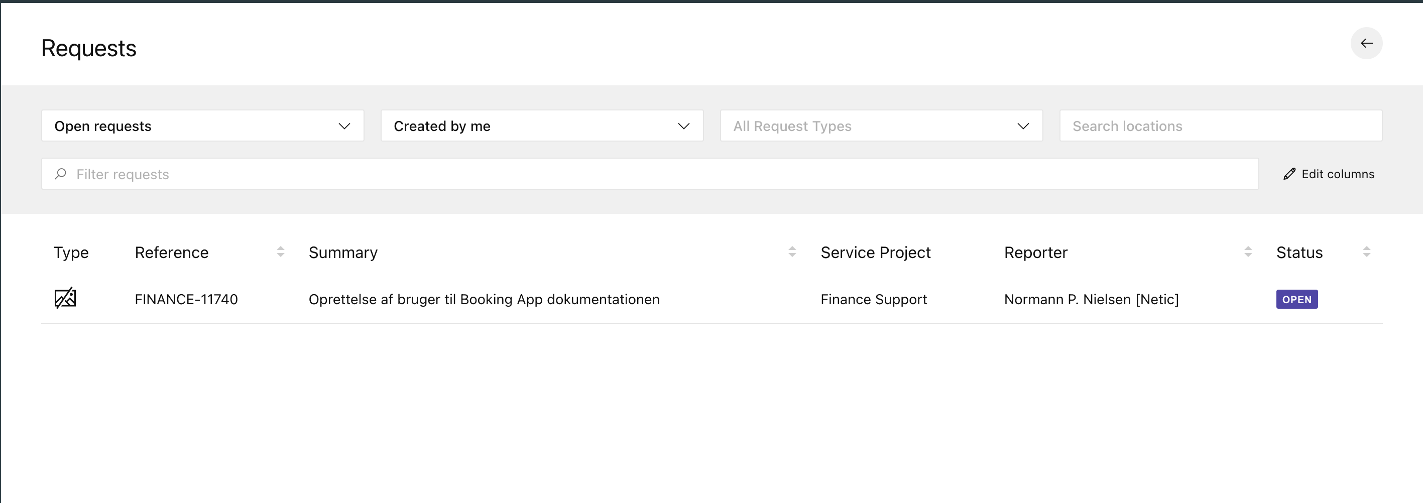The height and width of the screenshot is (503, 1423).
Task: Click the Service Project column header
Action: [876, 253]
